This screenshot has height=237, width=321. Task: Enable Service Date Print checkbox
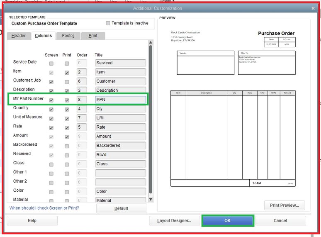67,64
